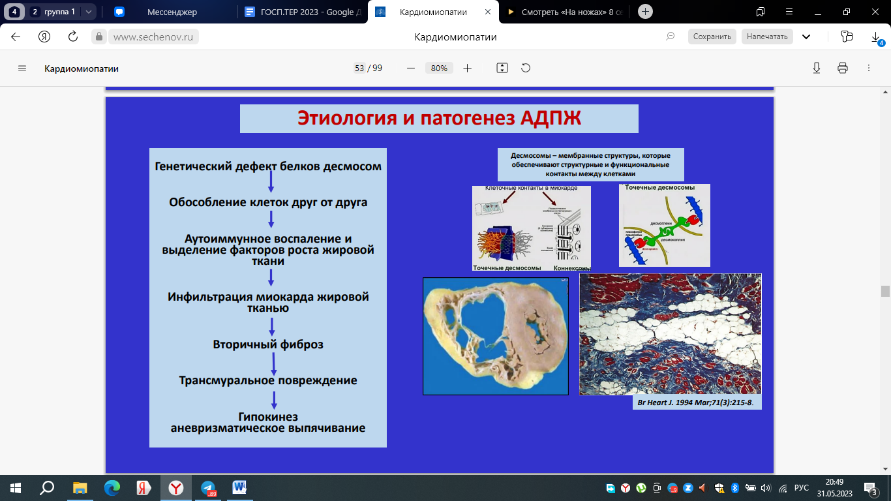Open PDF viewer more options menu
The width and height of the screenshot is (891, 501).
pos(869,68)
